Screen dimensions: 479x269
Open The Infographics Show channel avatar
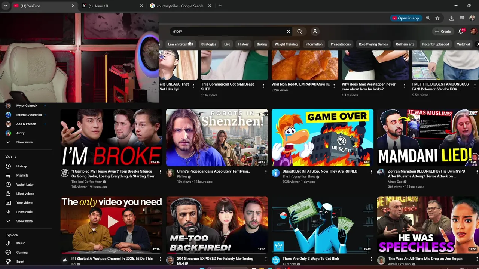(x=276, y=173)
